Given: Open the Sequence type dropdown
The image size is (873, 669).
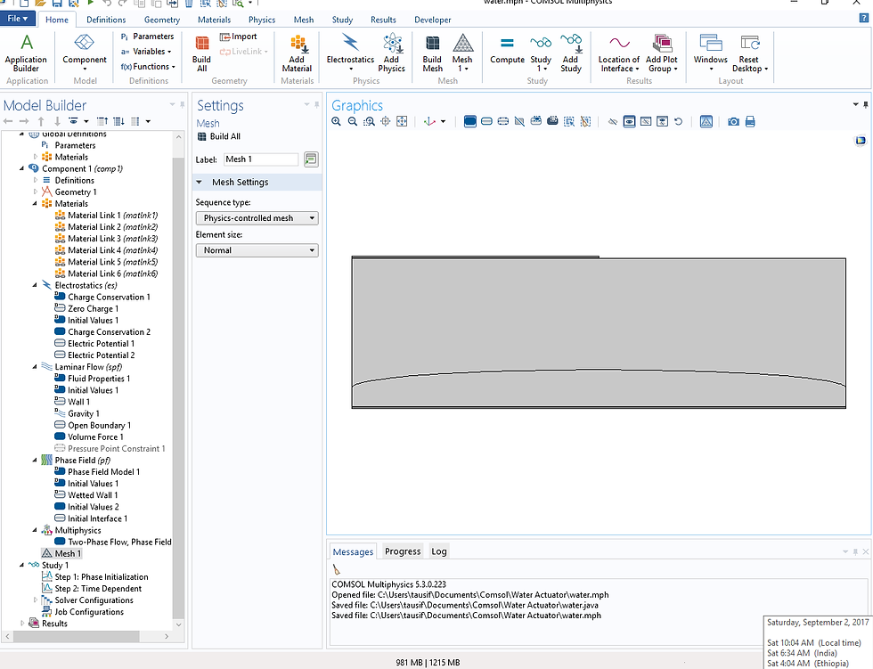Looking at the screenshot, I should 257,218.
